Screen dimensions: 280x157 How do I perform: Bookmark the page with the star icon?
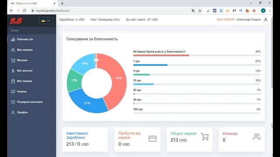200,10
